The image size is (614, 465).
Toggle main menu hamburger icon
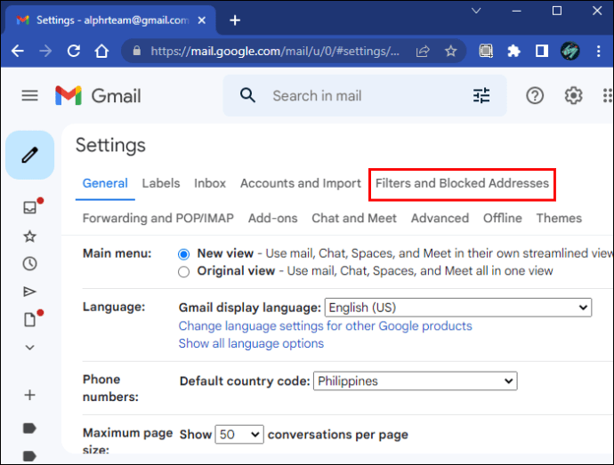pyautogui.click(x=29, y=95)
